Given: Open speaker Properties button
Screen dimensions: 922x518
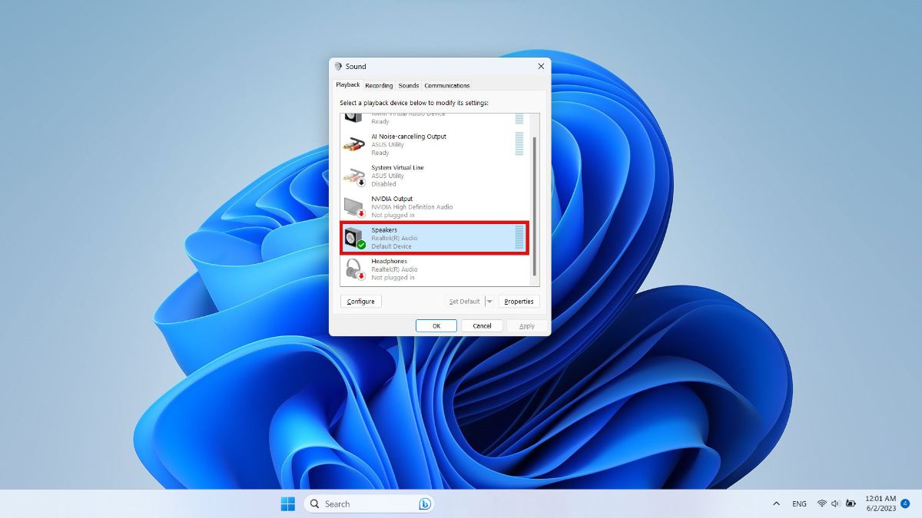Looking at the screenshot, I should (x=519, y=302).
